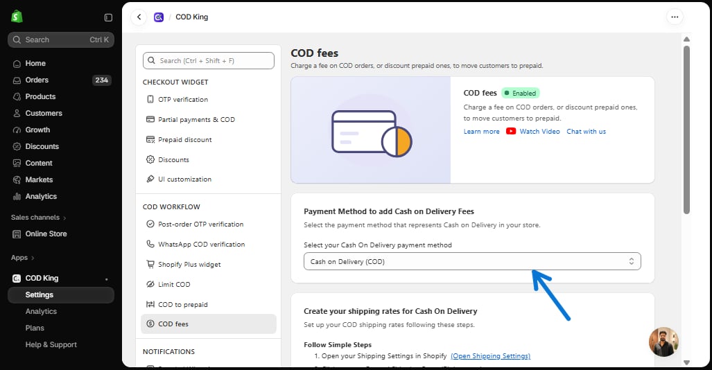Open the chat avatar bubble
Viewport: 712px width, 370px height.
click(x=664, y=342)
